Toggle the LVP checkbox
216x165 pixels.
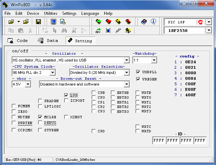[x=66, y=95]
